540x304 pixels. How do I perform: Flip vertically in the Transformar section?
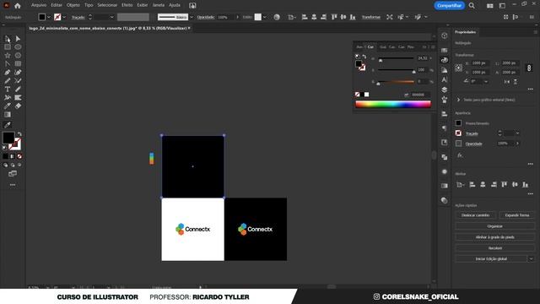click(x=516, y=82)
